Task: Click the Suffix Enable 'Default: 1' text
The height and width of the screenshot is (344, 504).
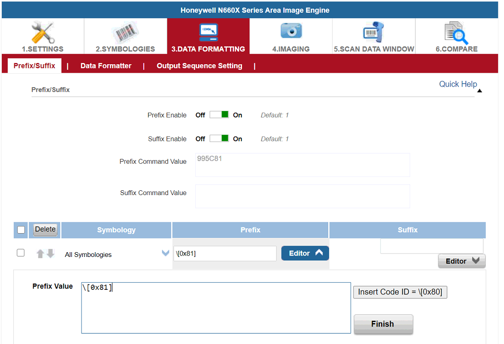Action: 274,139
